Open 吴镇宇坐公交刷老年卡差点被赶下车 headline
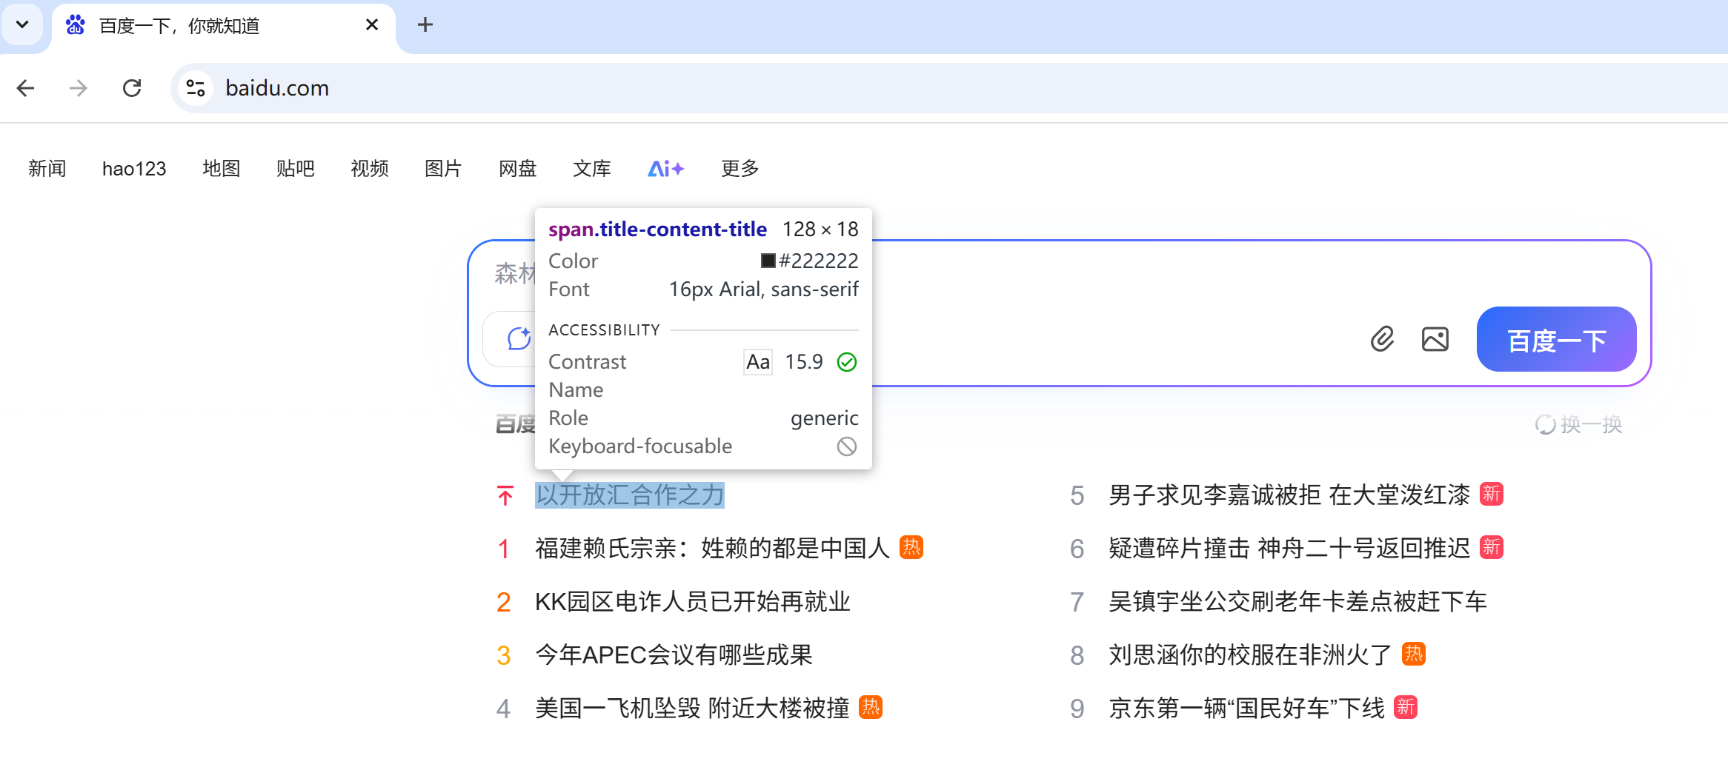The height and width of the screenshot is (770, 1728). (1297, 602)
